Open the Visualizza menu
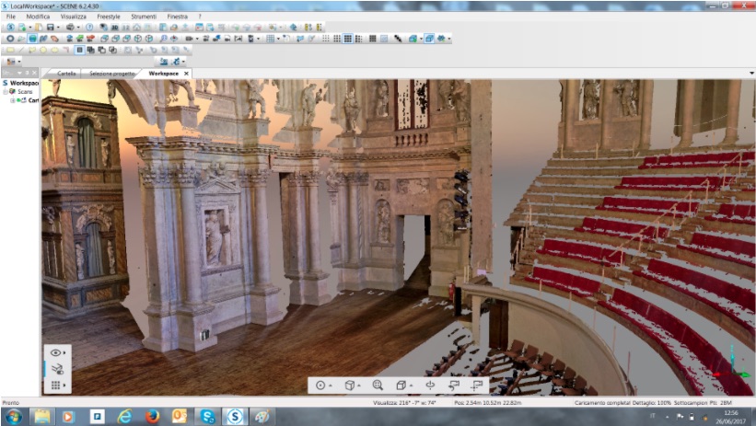This screenshot has height=426, width=756. [73, 17]
